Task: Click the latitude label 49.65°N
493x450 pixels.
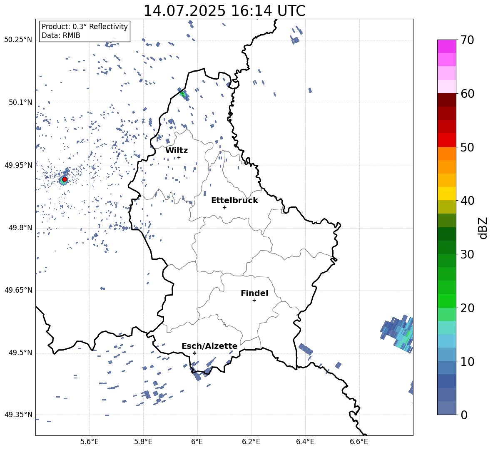Action: pyautogui.click(x=18, y=290)
